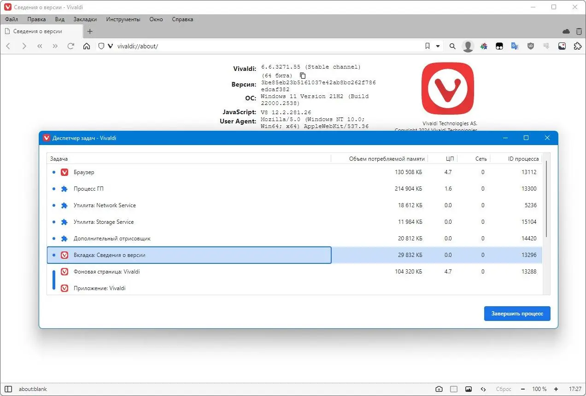The image size is (586, 396).
Task: Select the Сведения о версии tab
Action: pyautogui.click(x=41, y=31)
